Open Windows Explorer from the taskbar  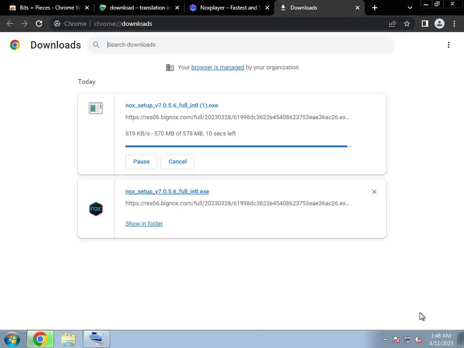click(x=68, y=339)
